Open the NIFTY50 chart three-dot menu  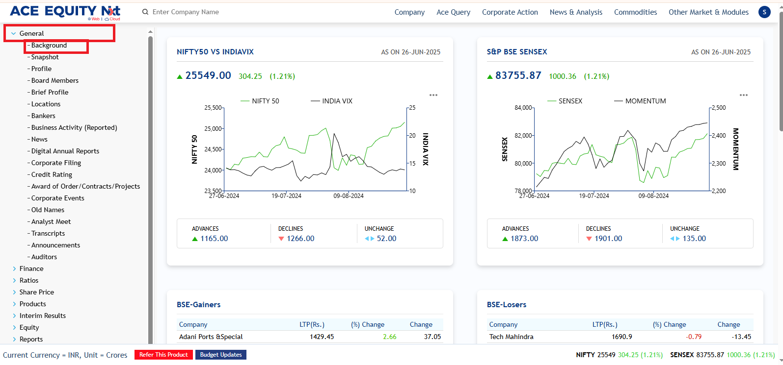pyautogui.click(x=433, y=95)
